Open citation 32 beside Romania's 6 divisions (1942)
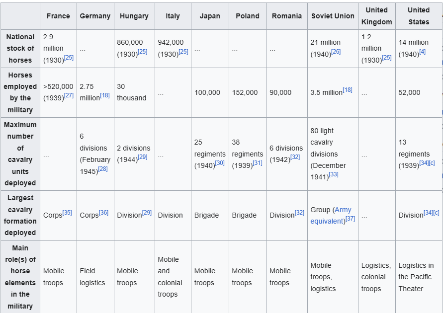This screenshot has width=443, height=313. coord(295,157)
